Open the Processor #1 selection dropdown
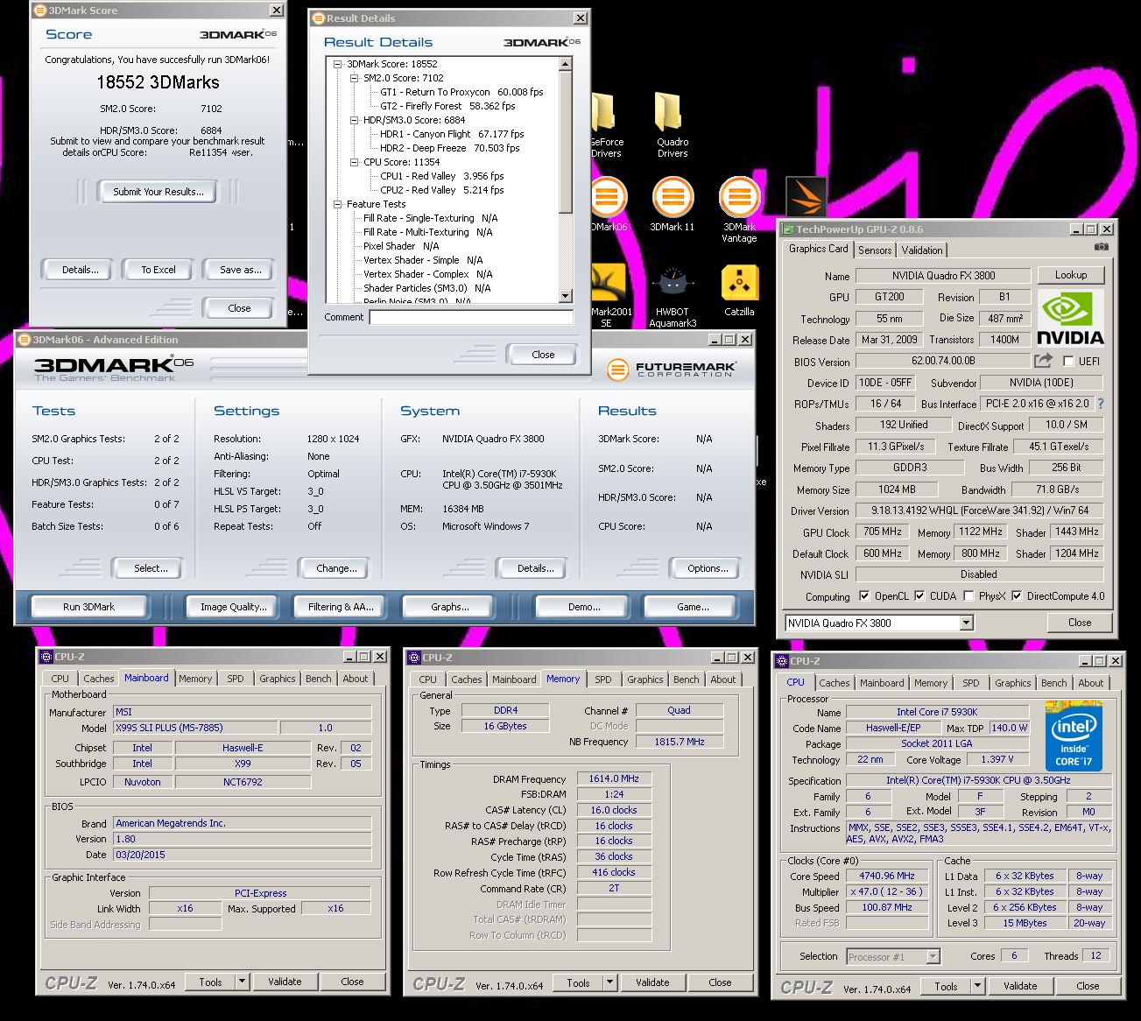1141x1021 pixels. [933, 957]
